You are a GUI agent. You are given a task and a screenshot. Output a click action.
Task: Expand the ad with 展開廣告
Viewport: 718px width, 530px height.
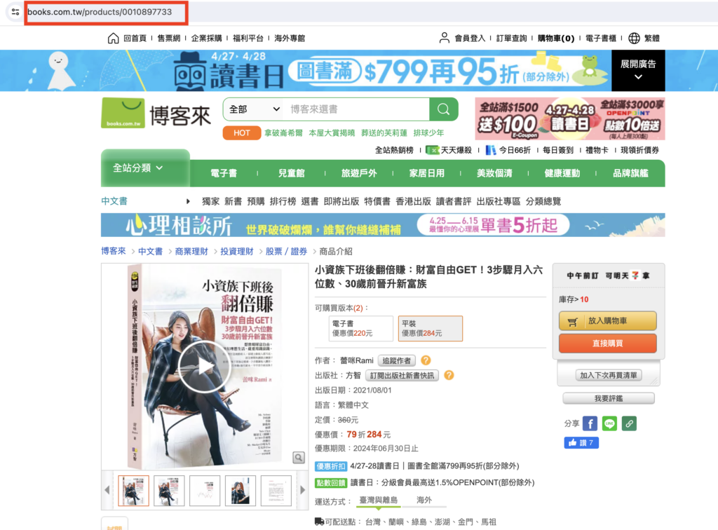638,70
